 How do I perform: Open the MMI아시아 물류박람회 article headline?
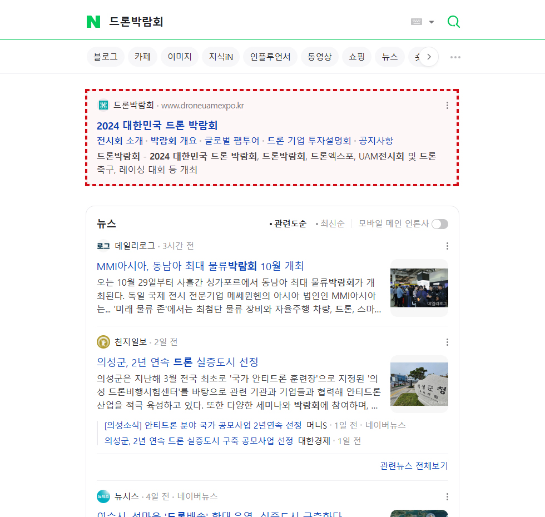click(200, 266)
